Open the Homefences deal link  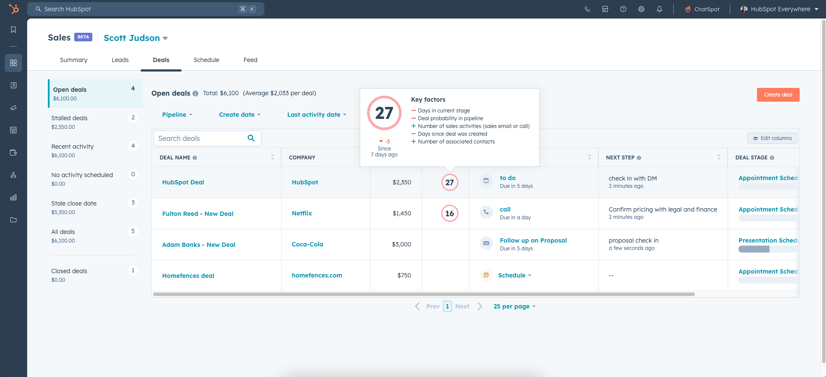[x=188, y=276]
